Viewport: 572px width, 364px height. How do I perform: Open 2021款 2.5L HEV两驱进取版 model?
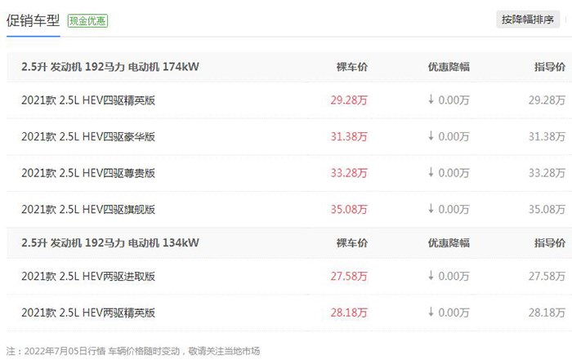coord(88,276)
